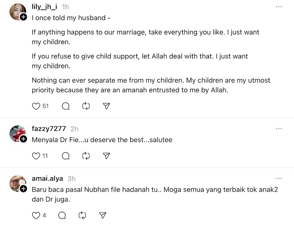
Task: Open more options for amai.alya's comment
Action: click(279, 179)
